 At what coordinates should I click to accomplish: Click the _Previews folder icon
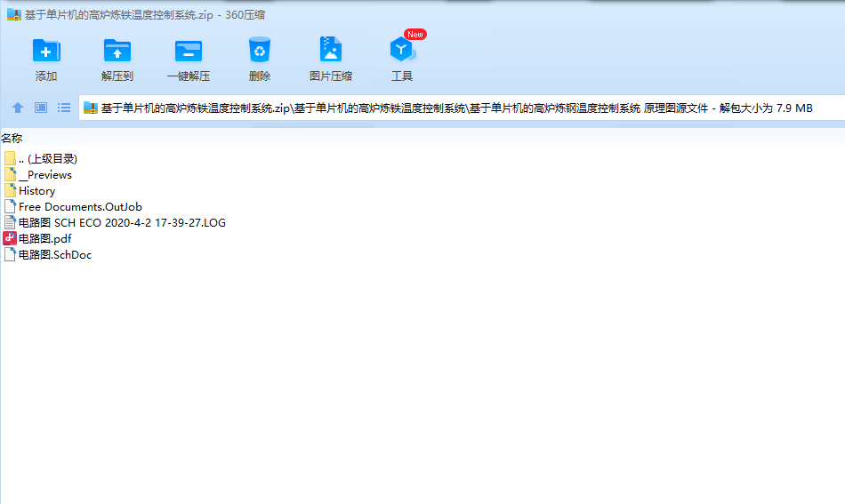point(11,174)
